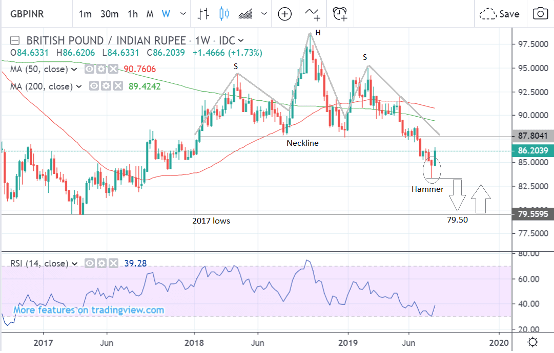Open the chart style dropdown arrow
Viewport: 554px width, 353px height.
pos(264,14)
